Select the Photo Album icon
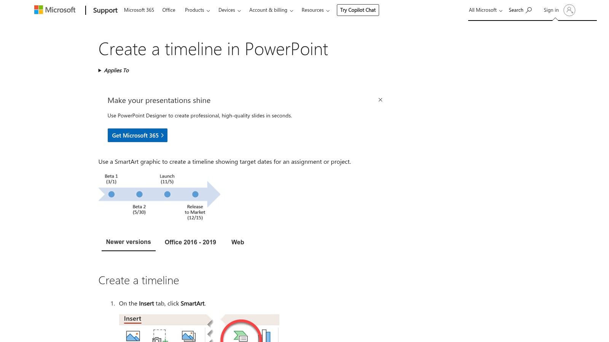609x342 pixels. [x=188, y=336]
